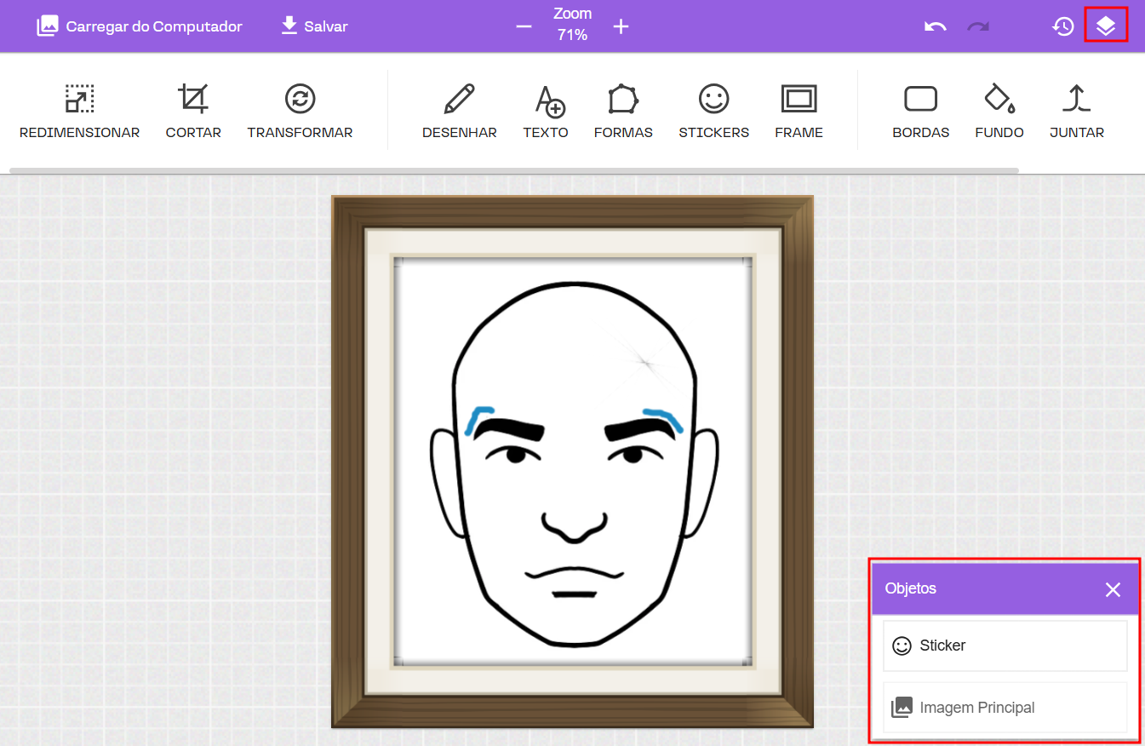This screenshot has height=746, width=1145.
Task: Open the Redimensionar resize tool
Action: click(79, 111)
